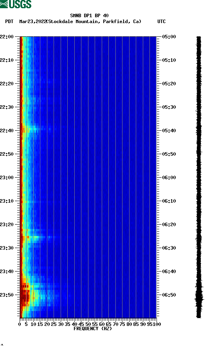Click the 23:00 PDT time label
216x349 pixels.
(7, 178)
